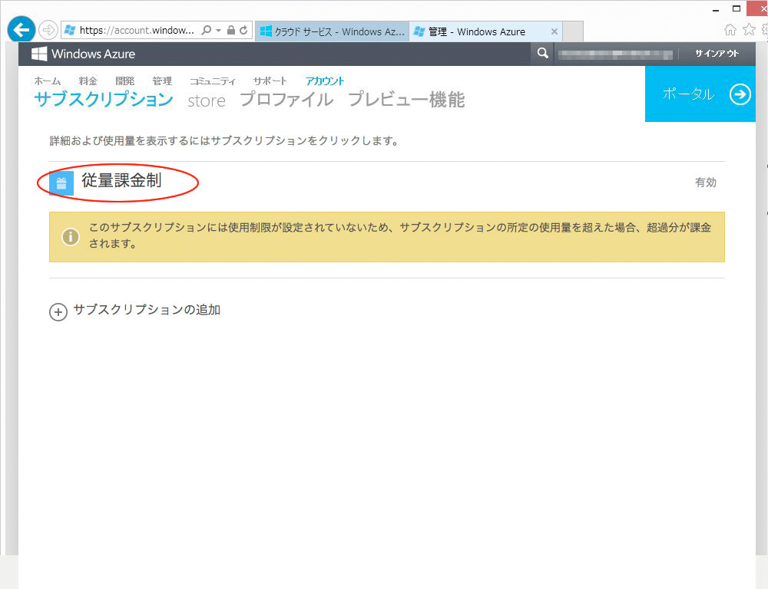Viewport: 768px width, 589px height.
Task: Select the プレビュー機能 section tab
Action: coord(406,99)
